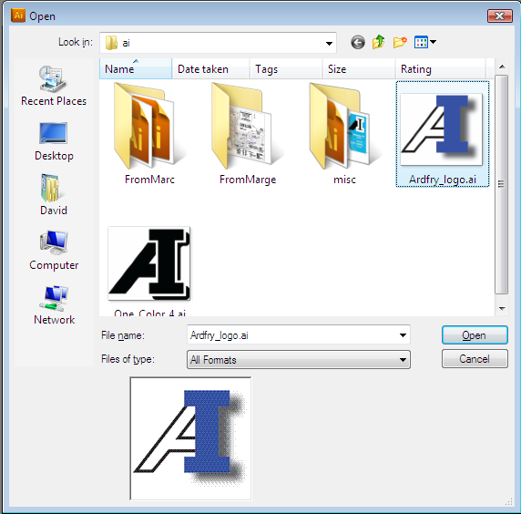The image size is (521, 514).
Task: Browse the Network location
Action: [54, 305]
